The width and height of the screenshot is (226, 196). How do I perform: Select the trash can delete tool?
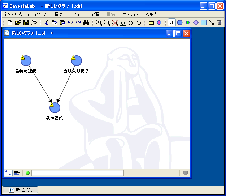pos(219,22)
